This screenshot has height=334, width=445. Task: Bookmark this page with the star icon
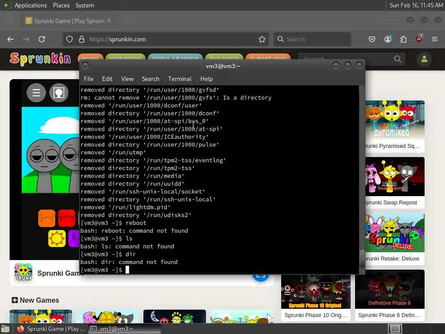click(262, 39)
